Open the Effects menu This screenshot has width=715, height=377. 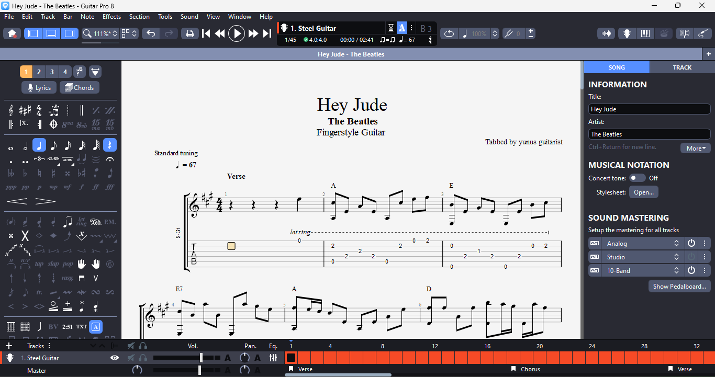111,17
